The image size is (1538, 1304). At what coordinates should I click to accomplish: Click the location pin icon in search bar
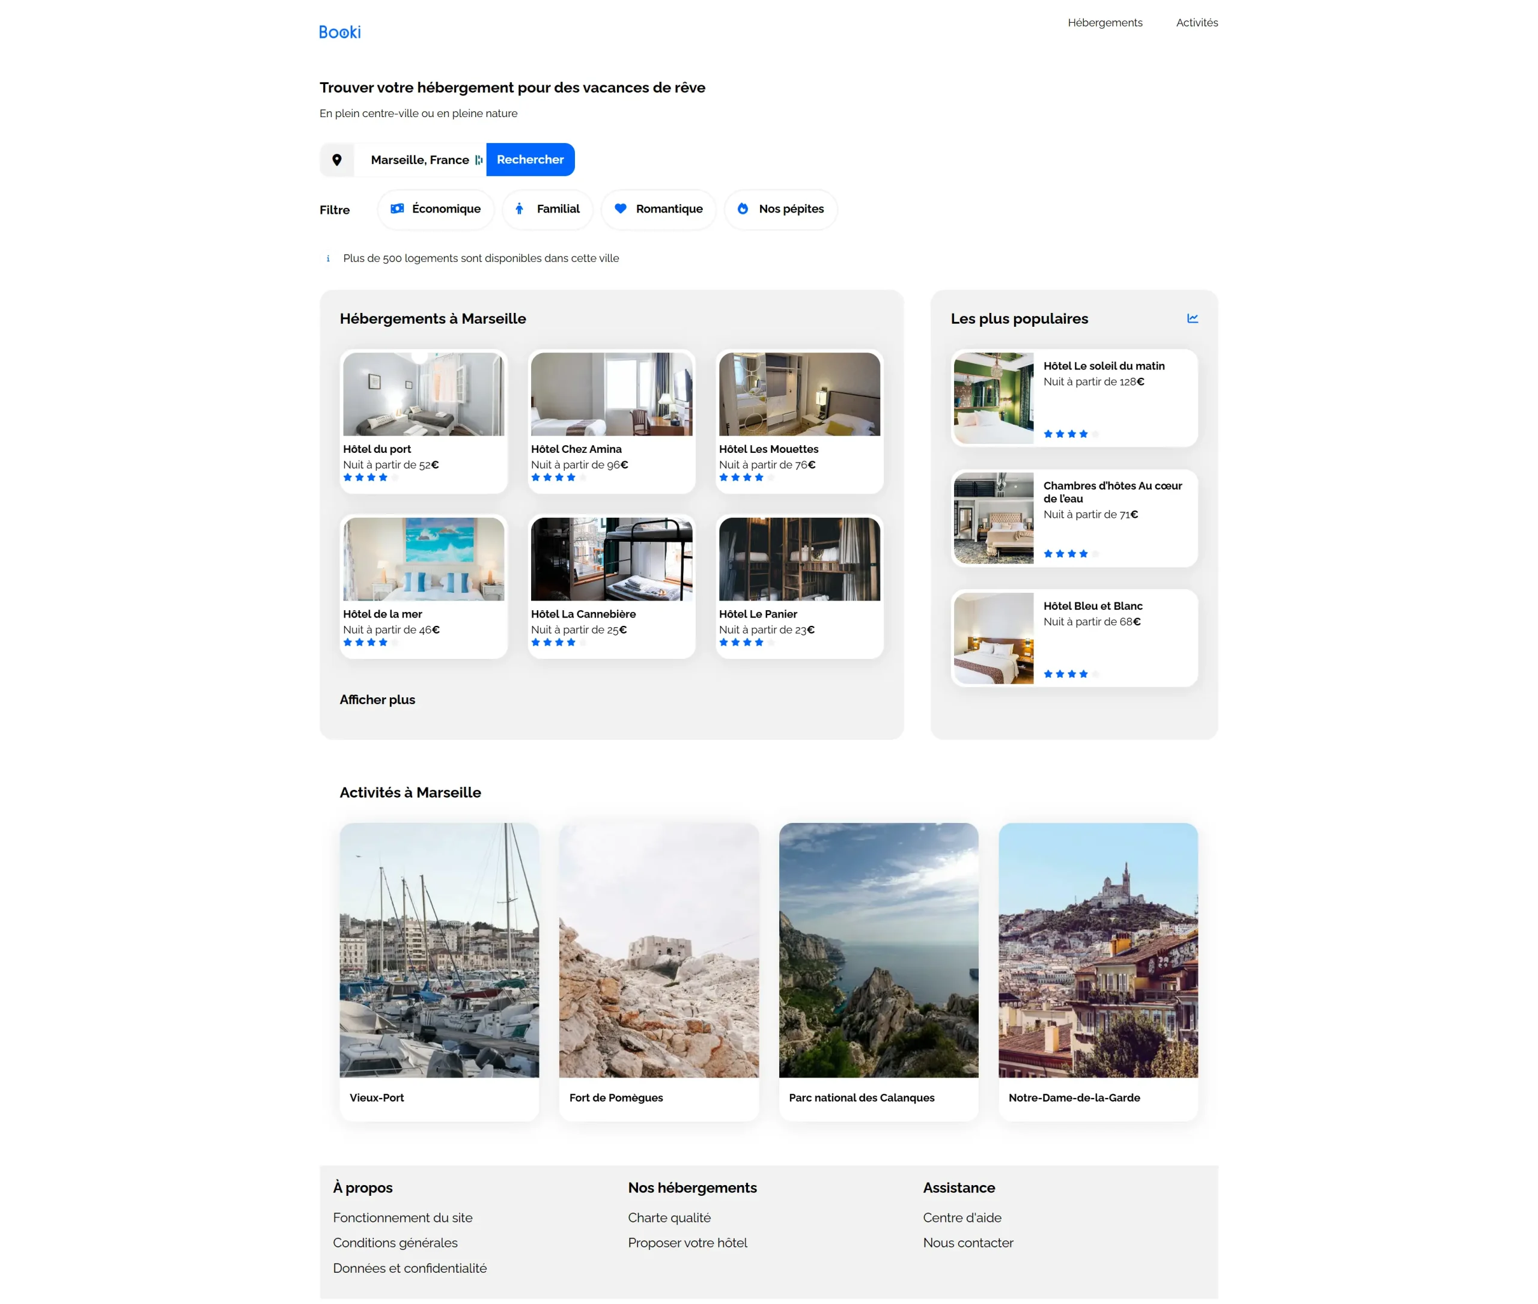click(336, 160)
